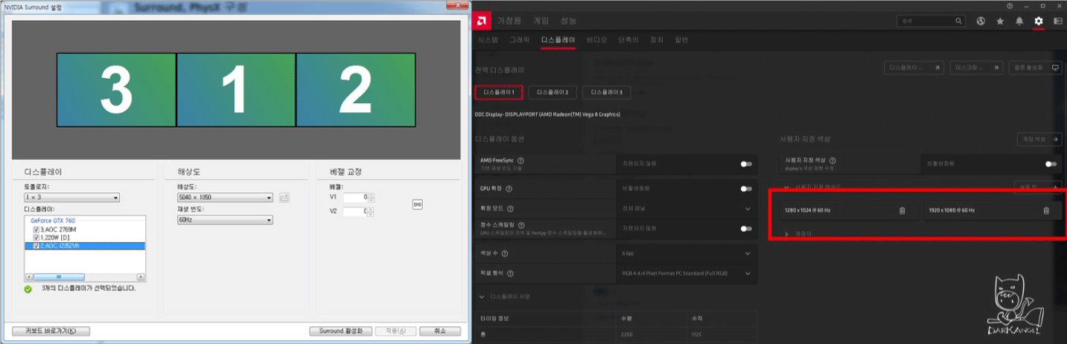The height and width of the screenshot is (344, 1067).
Task: Open the notifications bell icon
Action: pyautogui.click(x=1019, y=21)
